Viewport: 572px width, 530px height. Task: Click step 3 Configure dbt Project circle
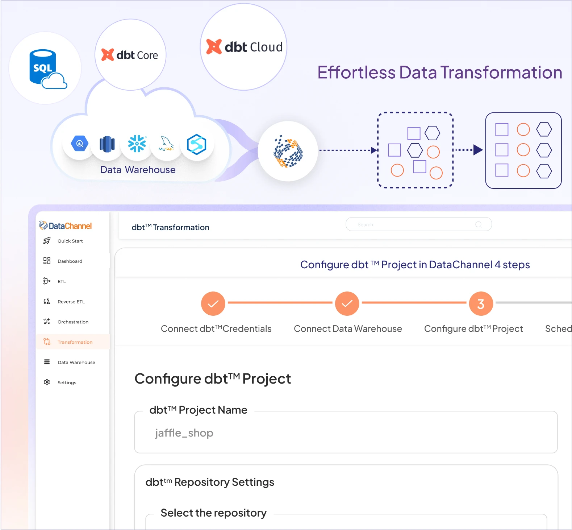pyautogui.click(x=481, y=303)
